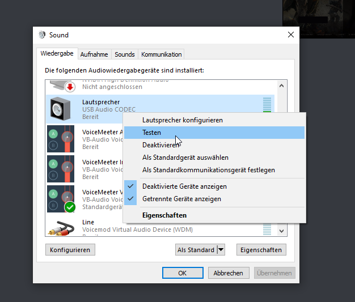Open 'Eigenschaften' from the context menu
Screen dimensions: 355x302
(x=164, y=215)
